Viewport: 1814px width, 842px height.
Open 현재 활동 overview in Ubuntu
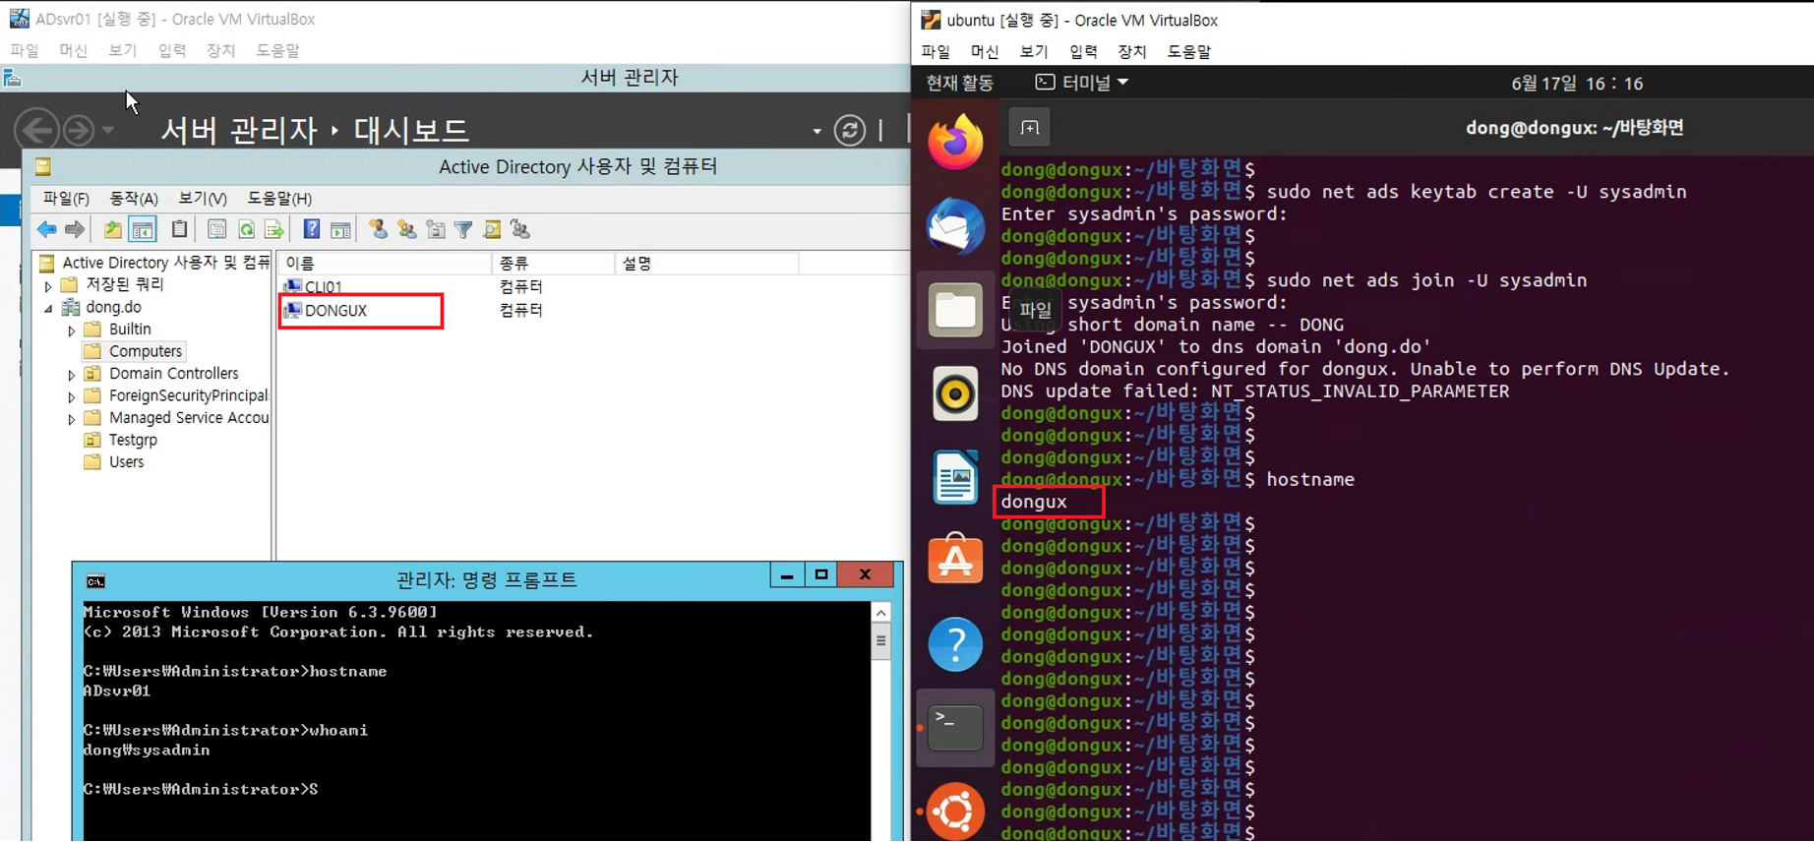(x=960, y=83)
